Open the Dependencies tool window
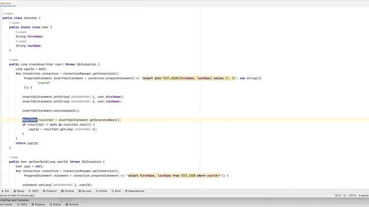 pos(134,191)
